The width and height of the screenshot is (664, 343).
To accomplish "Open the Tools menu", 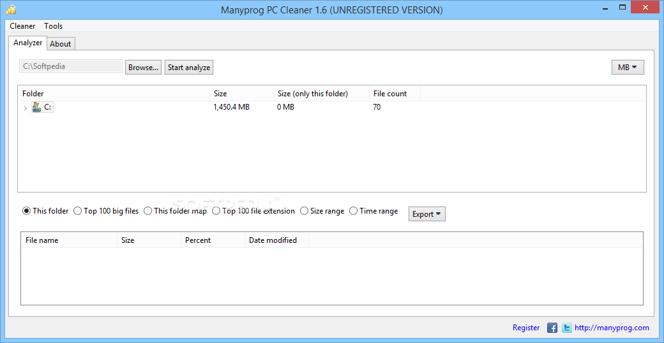I will point(54,26).
